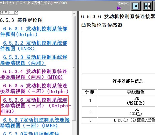
Task: Click pin number 3 cell
Action: point(90,120)
